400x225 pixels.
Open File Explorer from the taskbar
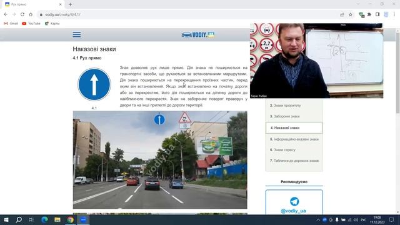tap(57, 219)
